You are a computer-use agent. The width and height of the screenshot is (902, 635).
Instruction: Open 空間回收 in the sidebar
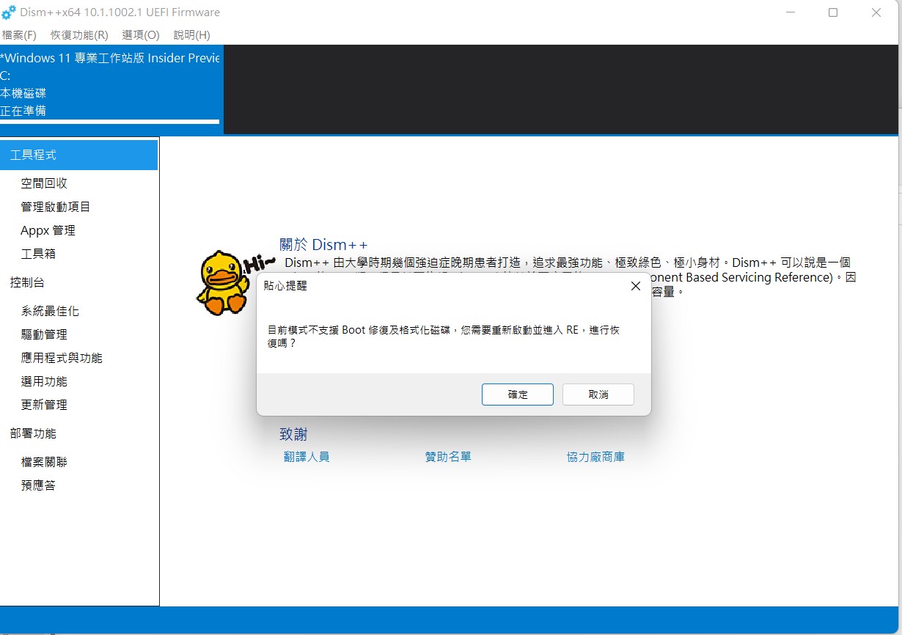click(44, 183)
